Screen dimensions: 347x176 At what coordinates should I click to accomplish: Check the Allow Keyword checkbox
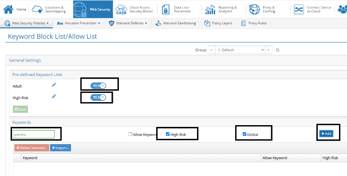pyautogui.click(x=130, y=134)
